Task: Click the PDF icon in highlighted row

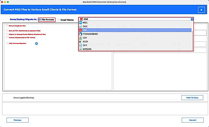Action: coord(81,30)
